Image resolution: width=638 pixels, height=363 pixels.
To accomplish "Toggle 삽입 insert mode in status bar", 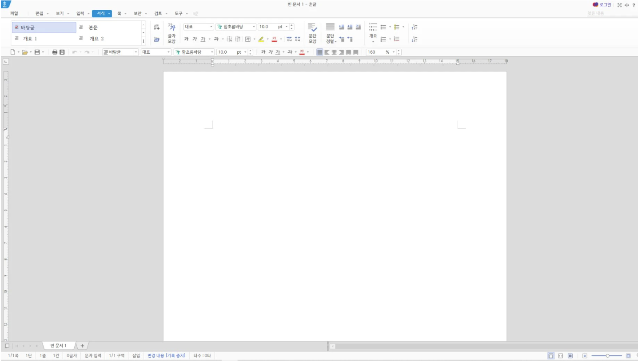I will [x=136, y=356].
